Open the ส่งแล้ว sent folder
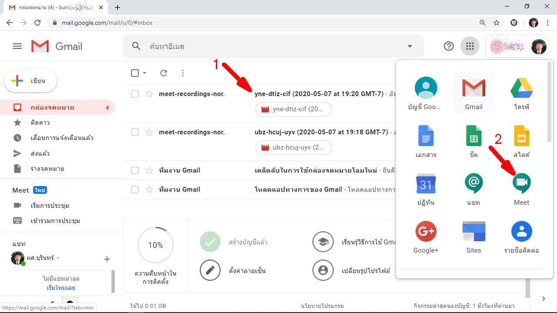 pos(40,153)
